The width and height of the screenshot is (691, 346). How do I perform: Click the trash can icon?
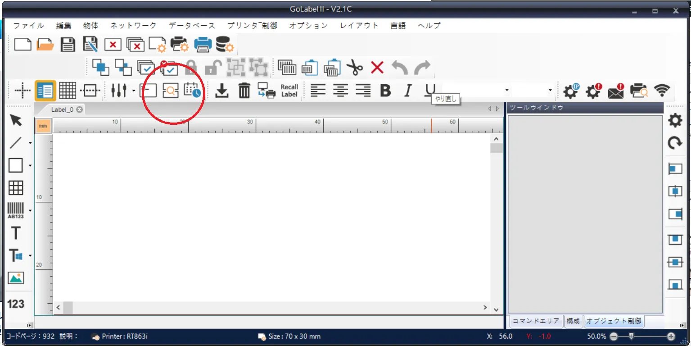pos(244,91)
